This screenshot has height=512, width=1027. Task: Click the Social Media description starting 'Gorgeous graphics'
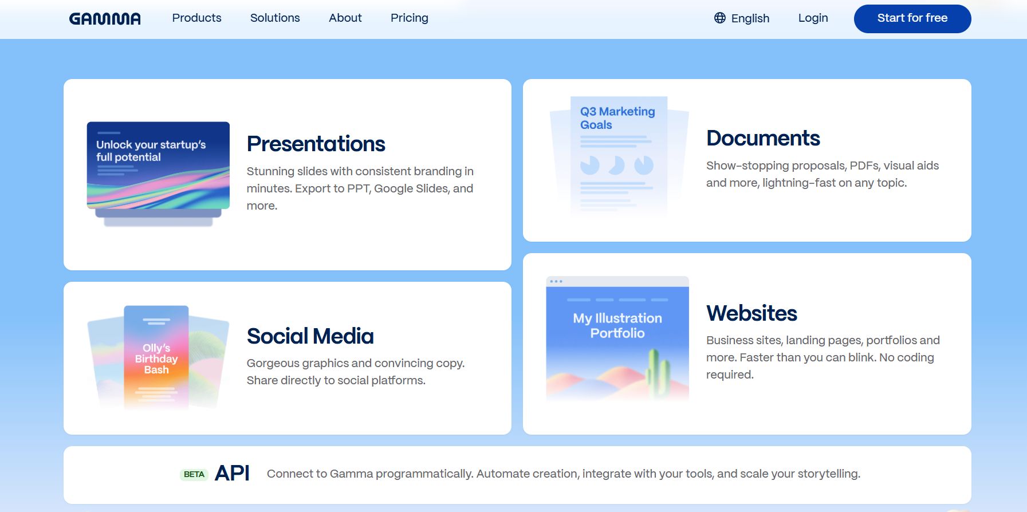(356, 372)
